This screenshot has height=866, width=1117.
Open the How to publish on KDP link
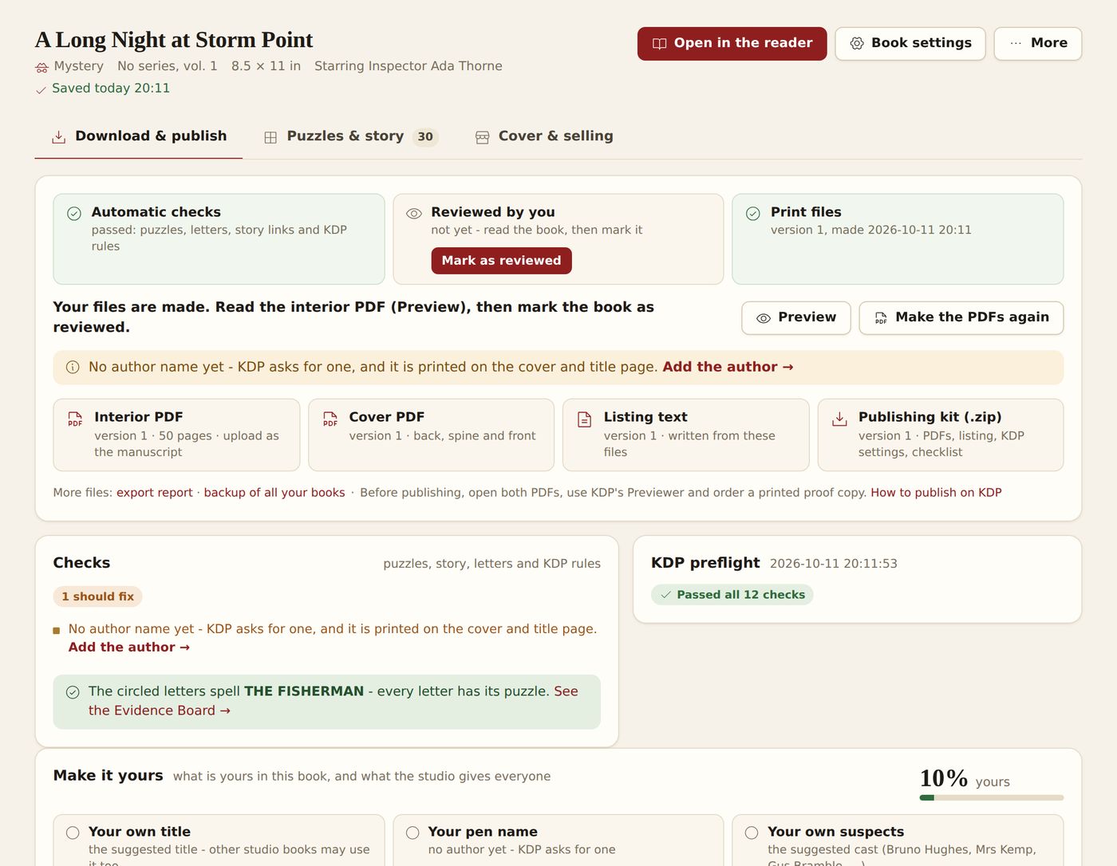click(936, 493)
